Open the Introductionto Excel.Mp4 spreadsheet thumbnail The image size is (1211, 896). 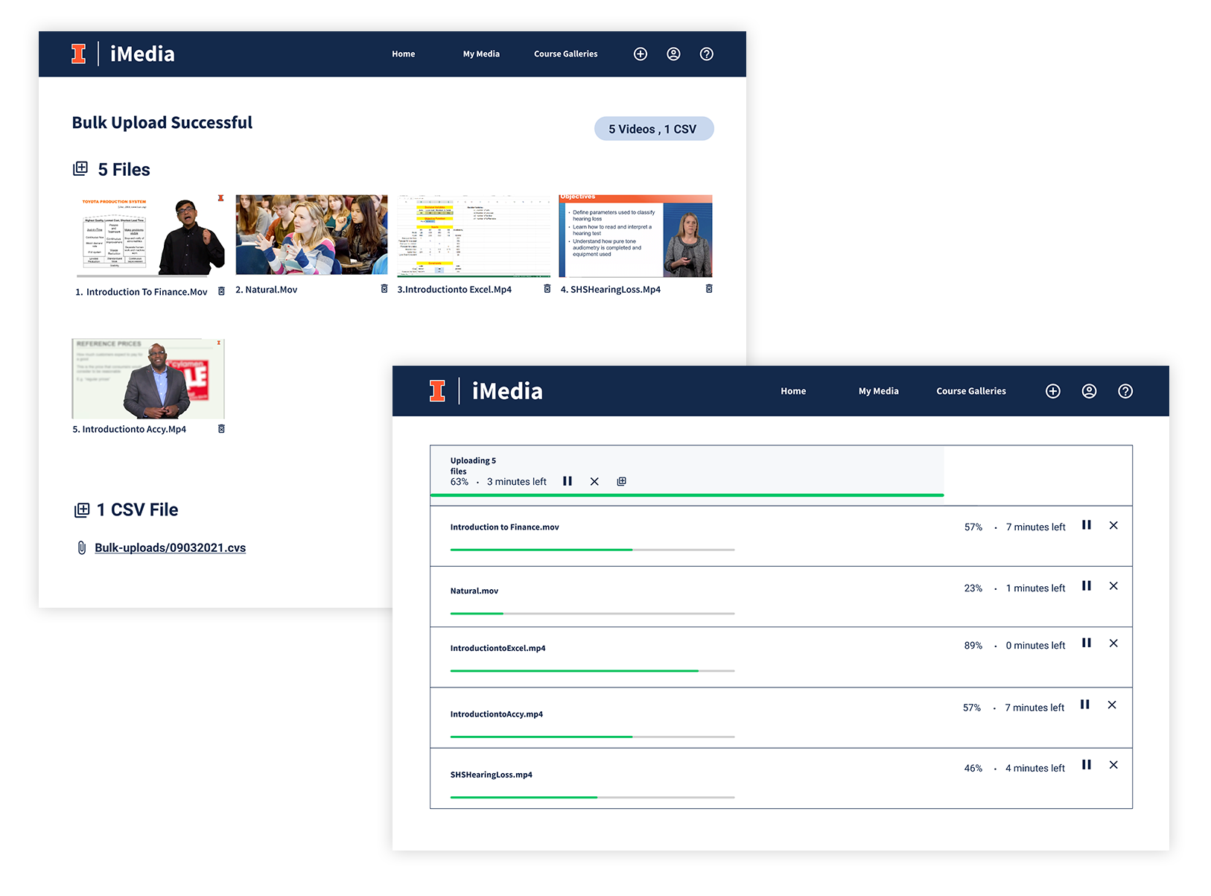[474, 235]
